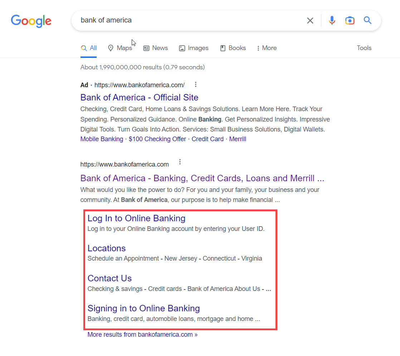Click the ad URL https://www.bankofamerica.com/
This screenshot has width=400, height=356.
tap(140, 85)
